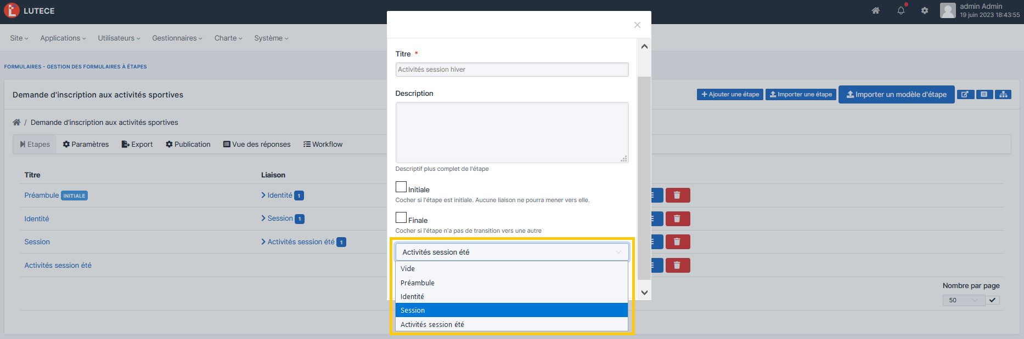
Task: Open the Utilisateurs menu
Action: (x=119, y=38)
